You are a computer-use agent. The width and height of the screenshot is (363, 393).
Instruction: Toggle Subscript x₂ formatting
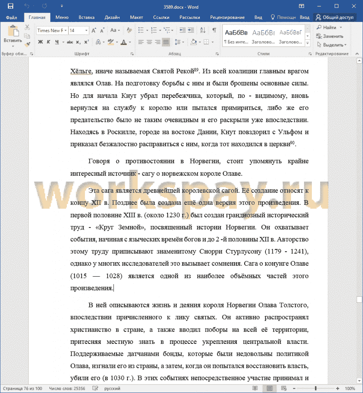78,42
